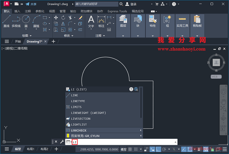Open the Properties (特性) panel dropdown

click(x=153, y=36)
